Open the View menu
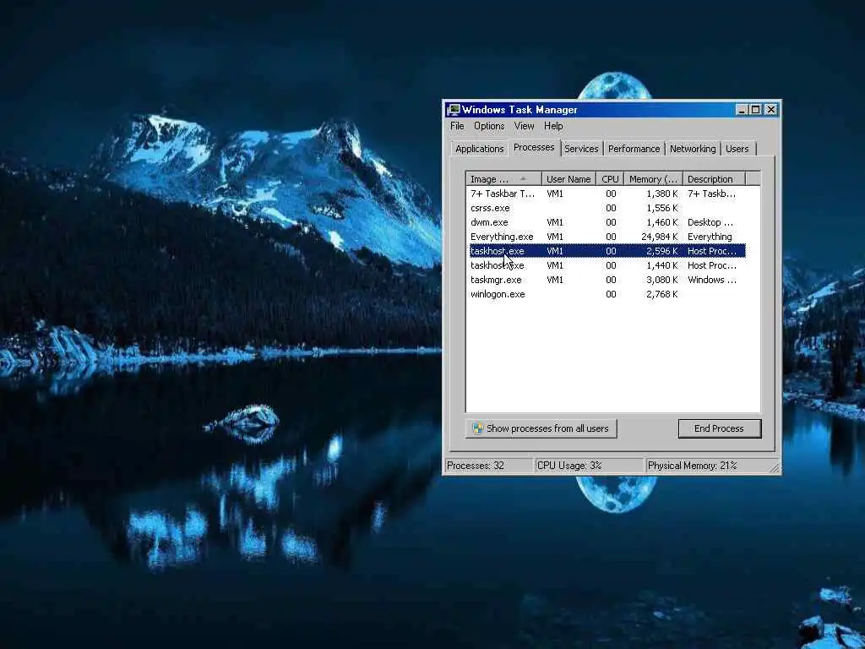 click(x=524, y=126)
